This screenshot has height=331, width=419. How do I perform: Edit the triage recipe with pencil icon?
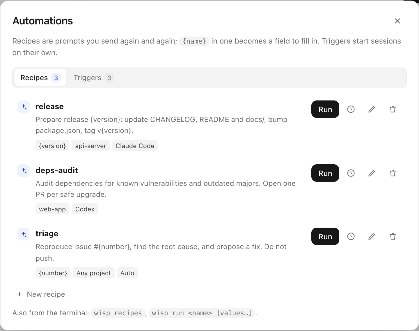click(372, 236)
